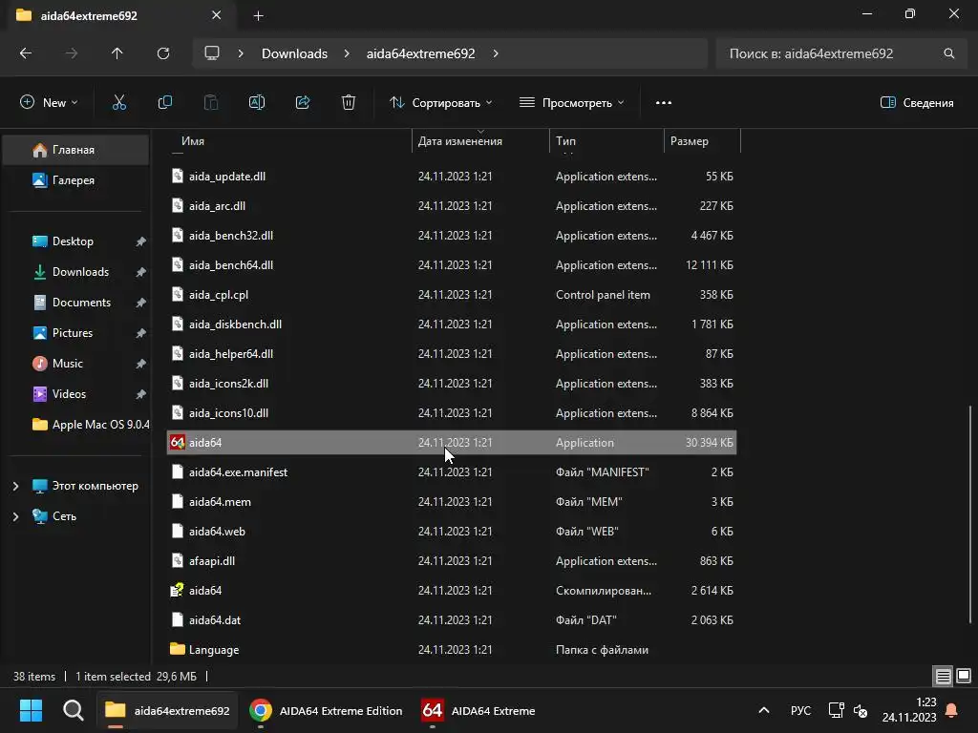
Task: Click the muted volume tray icon
Action: pyautogui.click(x=861, y=710)
